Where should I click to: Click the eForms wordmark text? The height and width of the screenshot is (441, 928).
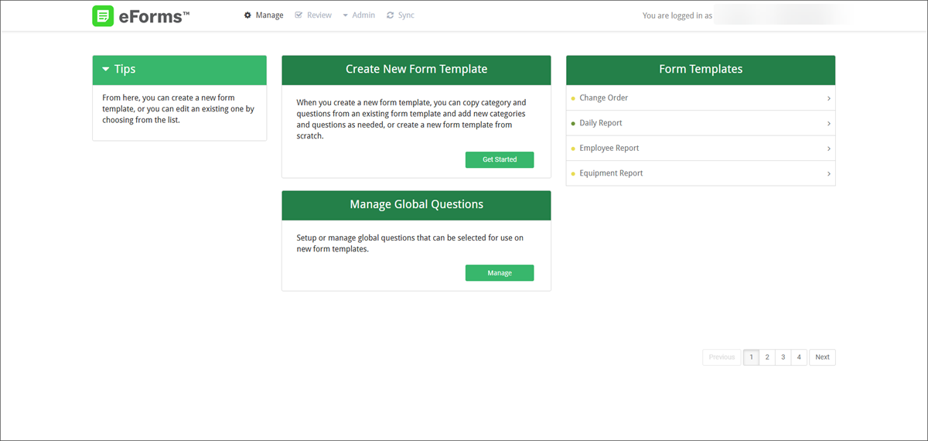click(x=155, y=15)
